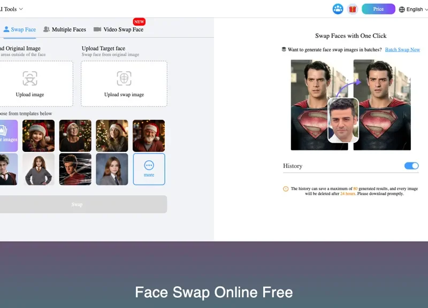Click the Video Swap Face camera icon
428x308 pixels.
tap(97, 29)
